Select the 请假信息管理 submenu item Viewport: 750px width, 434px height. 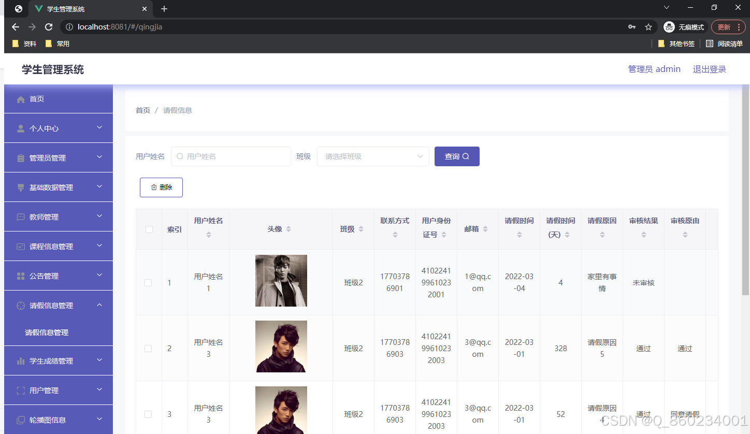tap(59, 332)
